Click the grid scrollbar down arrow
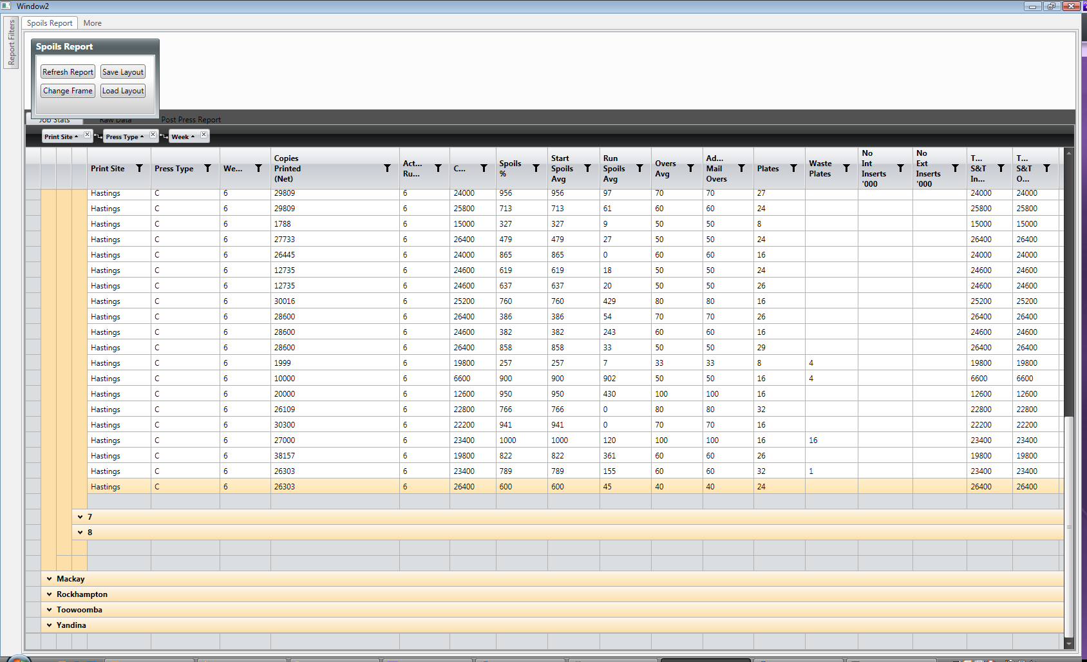Screen dimensions: 1087x662 [1069, 643]
